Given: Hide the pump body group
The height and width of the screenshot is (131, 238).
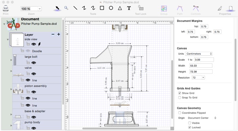Looking at the screenshot, I should 34,128.
